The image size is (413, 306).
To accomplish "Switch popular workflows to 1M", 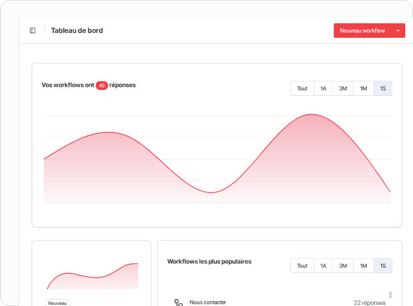I will coord(363,266).
